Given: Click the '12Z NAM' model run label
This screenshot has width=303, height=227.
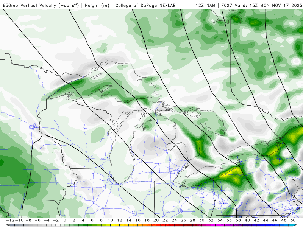Looking at the screenshot, I should pyautogui.click(x=205, y=5).
